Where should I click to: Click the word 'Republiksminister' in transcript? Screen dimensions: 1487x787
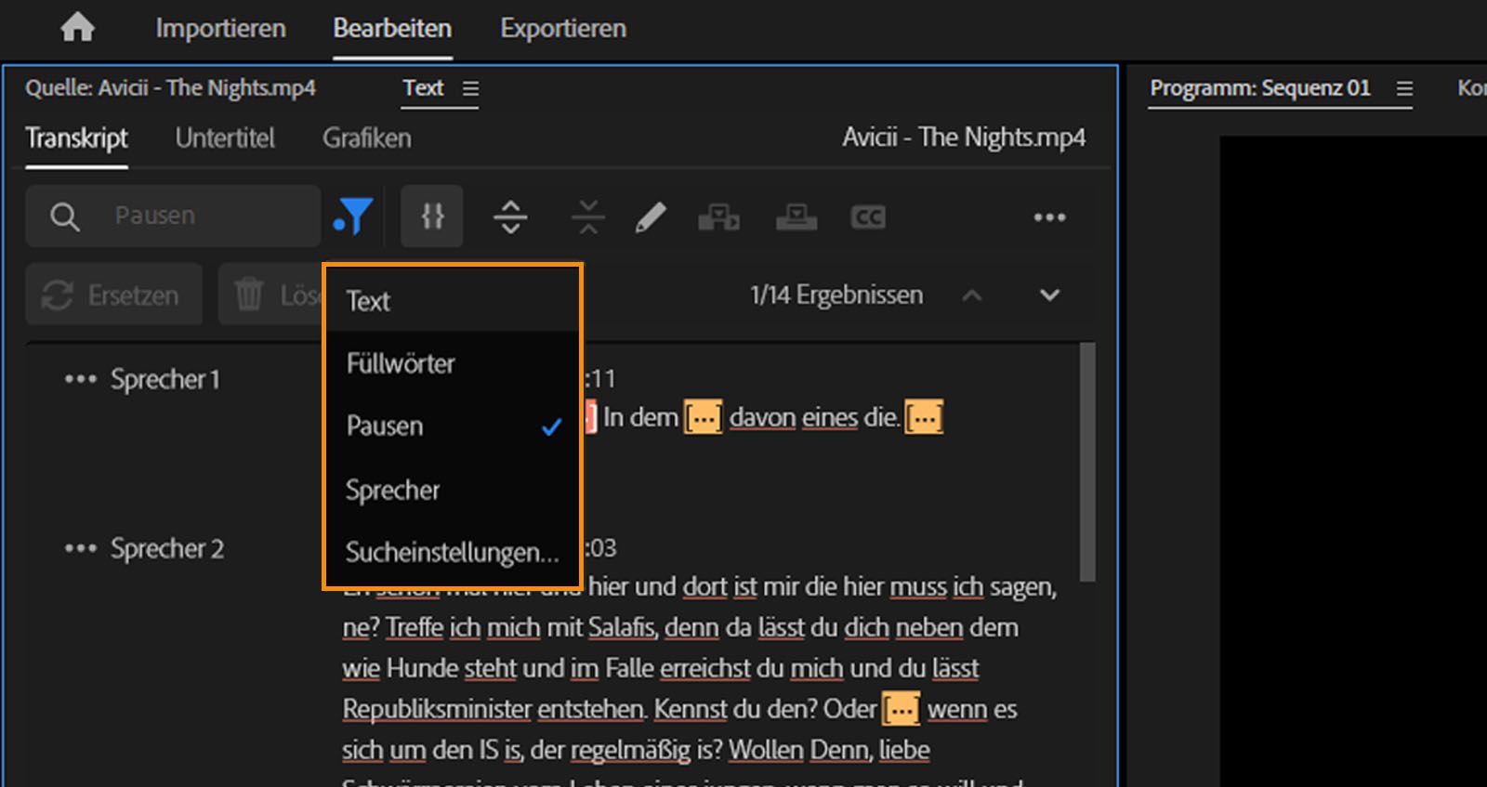pyautogui.click(x=437, y=709)
